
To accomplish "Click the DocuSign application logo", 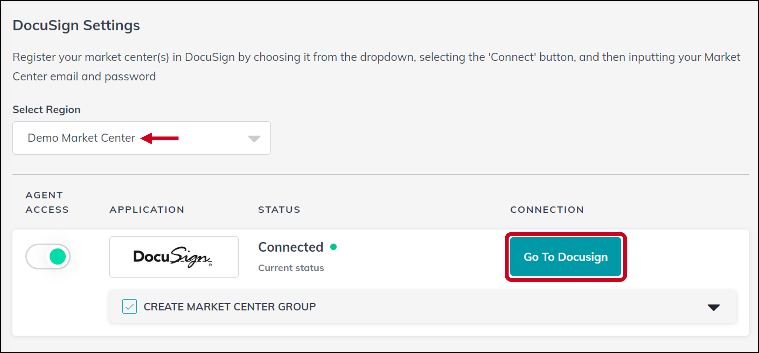I will coord(173,257).
